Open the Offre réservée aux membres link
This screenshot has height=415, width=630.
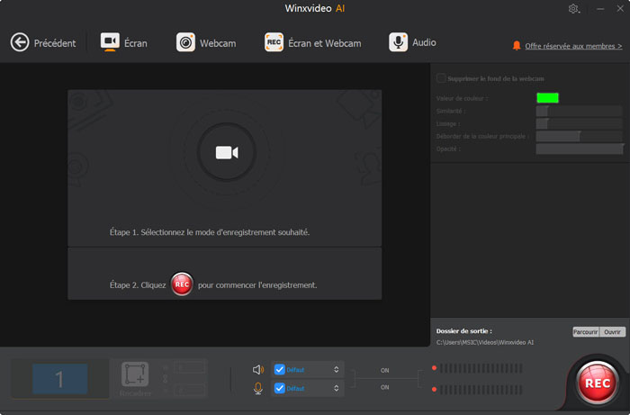[x=573, y=46]
